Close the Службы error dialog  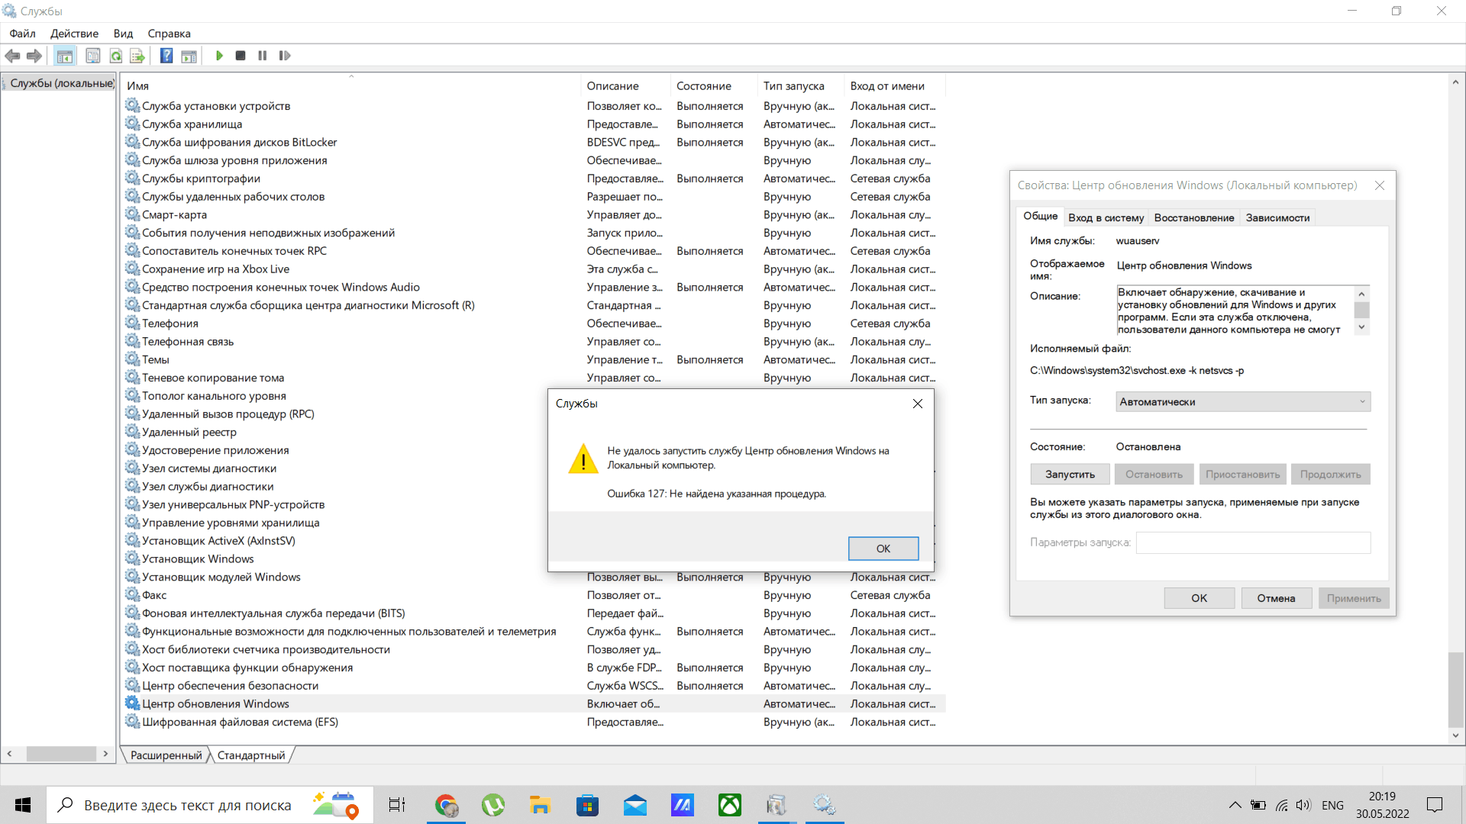coord(918,404)
